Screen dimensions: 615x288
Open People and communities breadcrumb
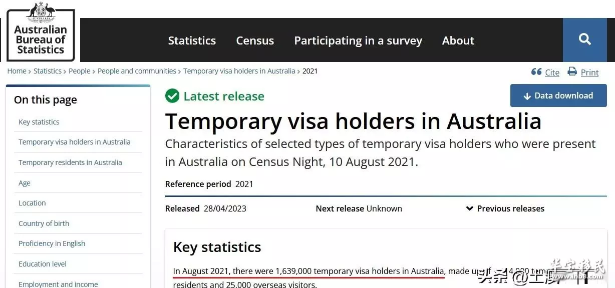[137, 71]
